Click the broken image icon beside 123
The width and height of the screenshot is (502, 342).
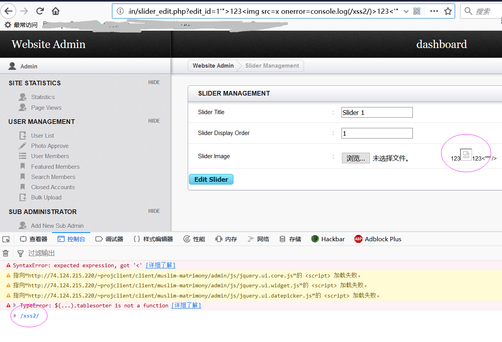(466, 155)
